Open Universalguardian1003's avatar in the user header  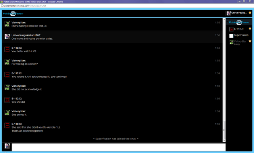click(229, 13)
